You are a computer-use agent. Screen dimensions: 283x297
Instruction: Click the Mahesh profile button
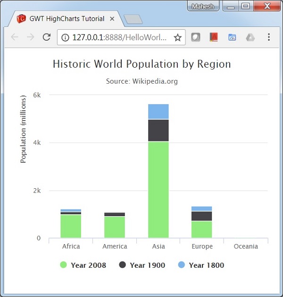[203, 6]
